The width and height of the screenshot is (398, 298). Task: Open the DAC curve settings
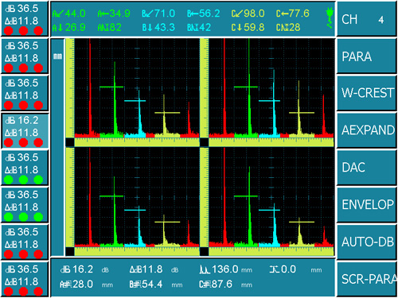(367, 168)
